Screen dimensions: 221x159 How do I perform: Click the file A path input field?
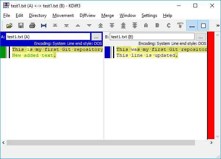pos(48,37)
